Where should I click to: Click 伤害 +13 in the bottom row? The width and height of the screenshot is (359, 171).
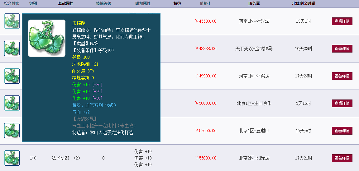[143, 158]
